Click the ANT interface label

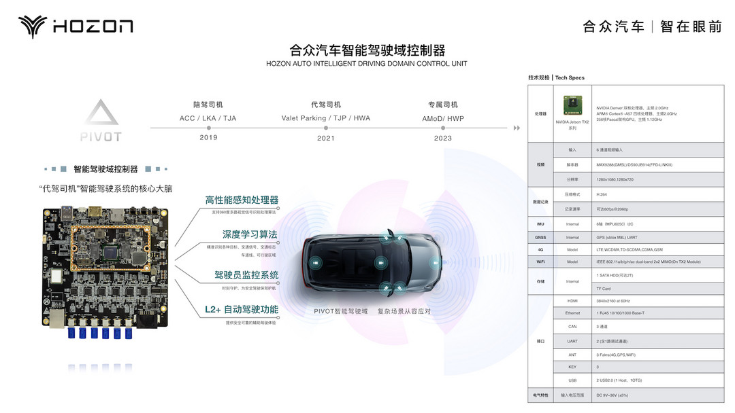pos(572,355)
